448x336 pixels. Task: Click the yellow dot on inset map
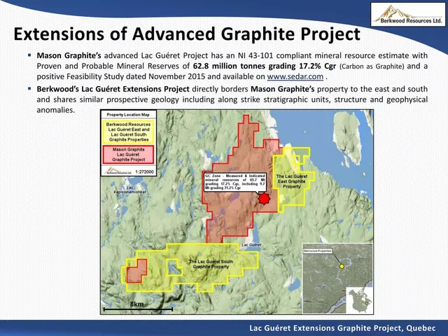[x=342, y=266]
